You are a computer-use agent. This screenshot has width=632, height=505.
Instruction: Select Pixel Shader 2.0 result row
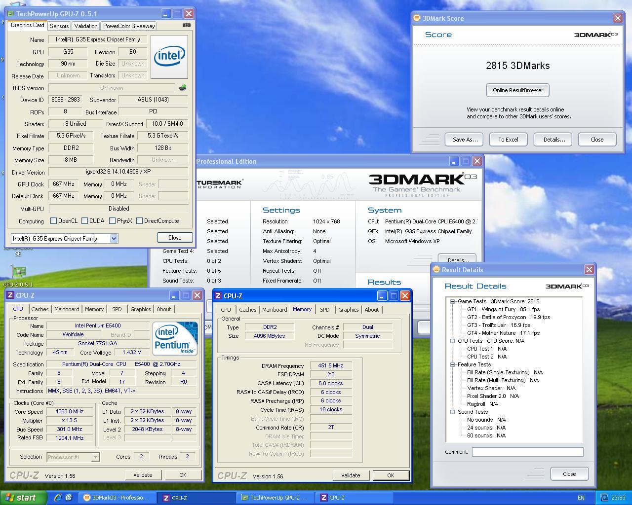coord(493,396)
